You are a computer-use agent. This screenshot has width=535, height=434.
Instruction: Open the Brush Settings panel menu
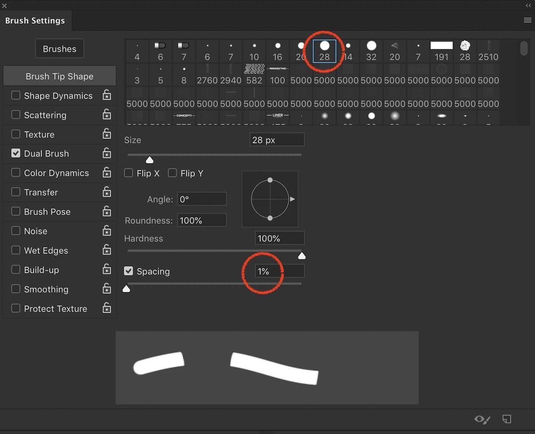[x=527, y=20]
